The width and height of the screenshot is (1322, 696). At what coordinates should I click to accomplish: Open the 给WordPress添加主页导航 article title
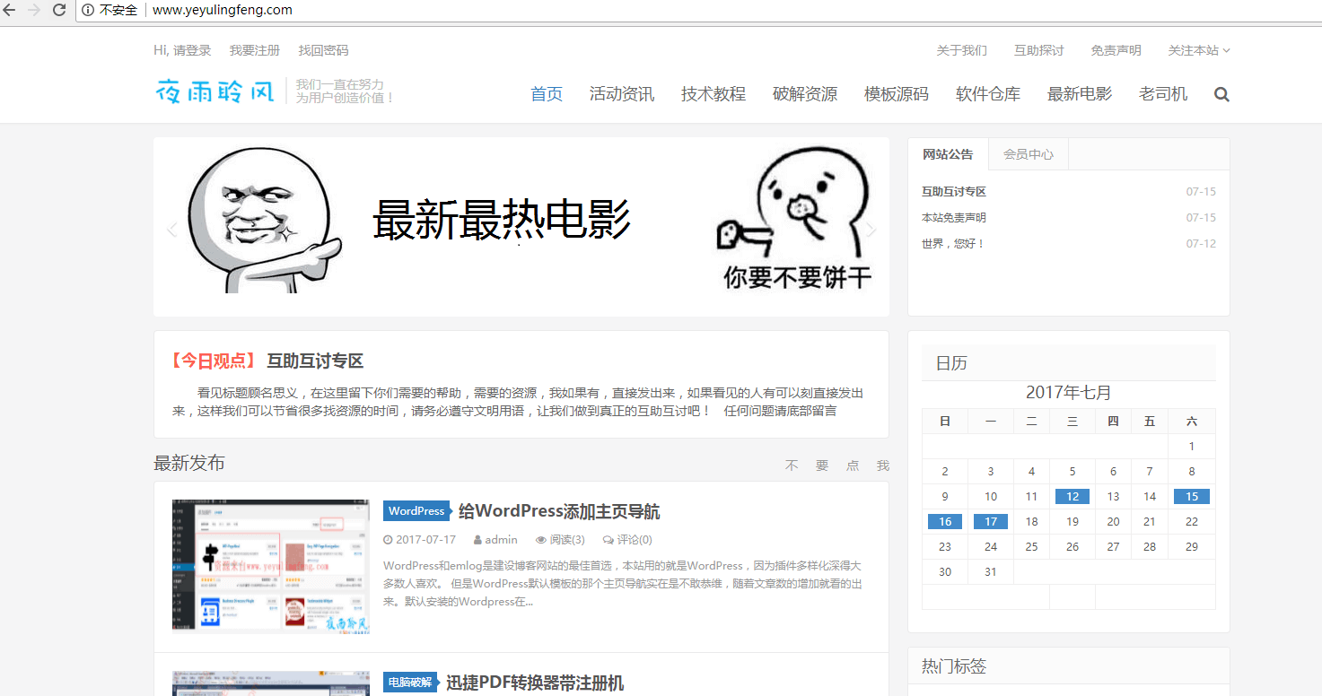(559, 511)
